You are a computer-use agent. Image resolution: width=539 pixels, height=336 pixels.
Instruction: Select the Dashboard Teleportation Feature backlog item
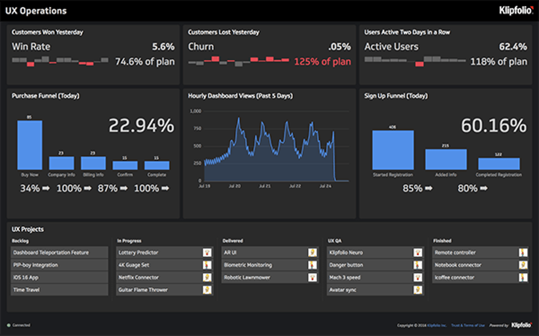pos(59,252)
